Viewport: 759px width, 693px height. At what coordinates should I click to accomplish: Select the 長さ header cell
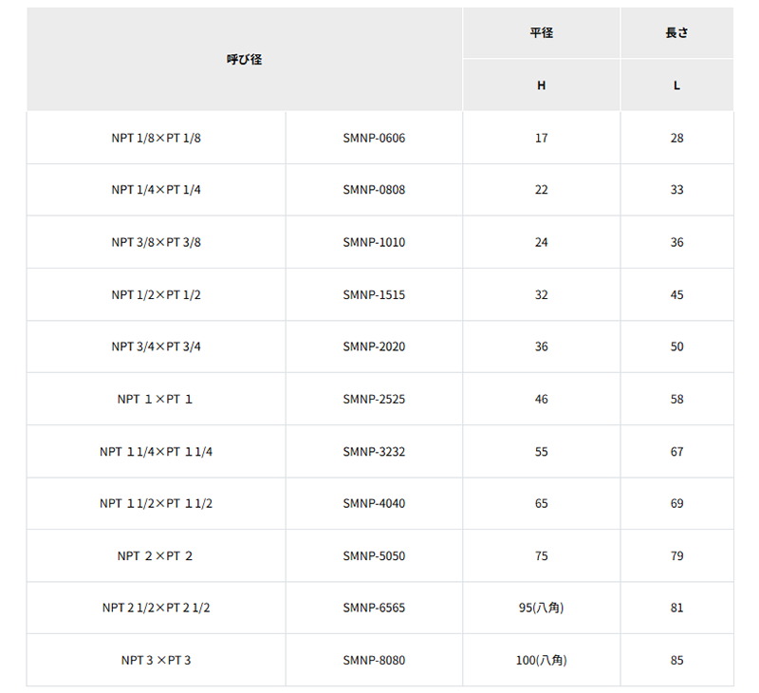(x=676, y=32)
